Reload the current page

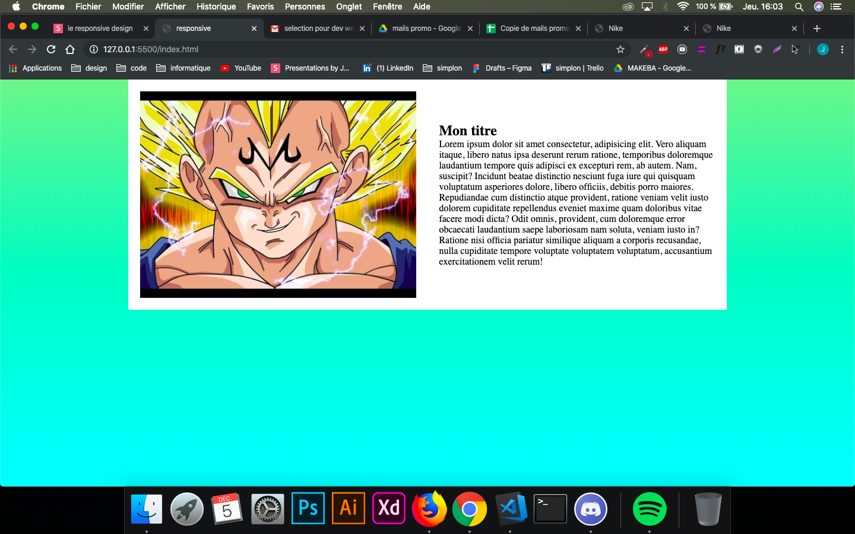click(51, 49)
